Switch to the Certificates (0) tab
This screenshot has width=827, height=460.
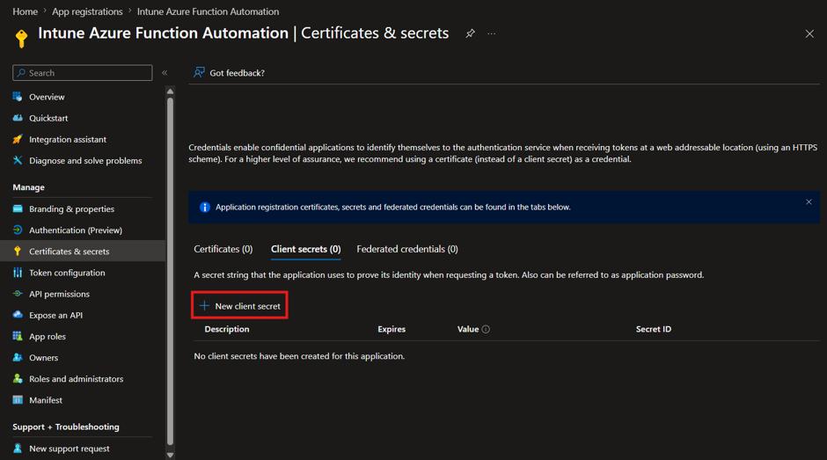click(223, 249)
